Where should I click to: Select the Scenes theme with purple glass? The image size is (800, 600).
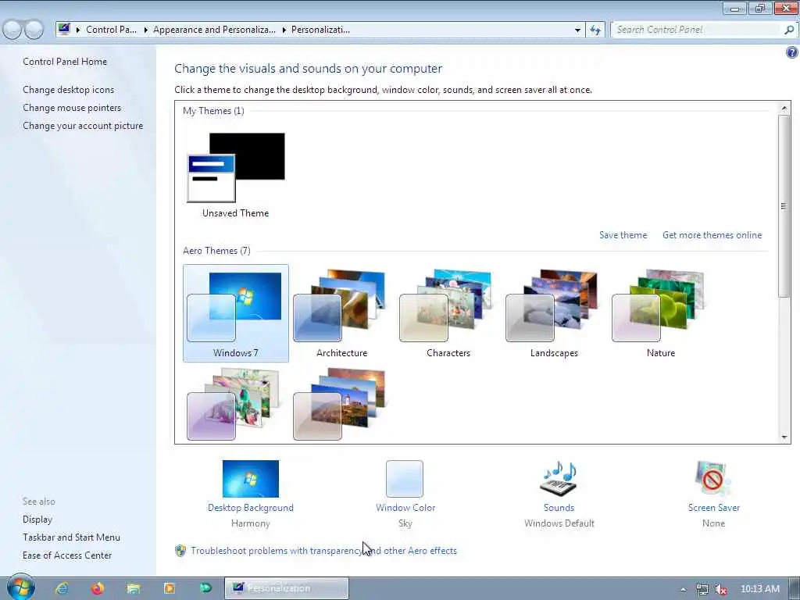point(234,404)
